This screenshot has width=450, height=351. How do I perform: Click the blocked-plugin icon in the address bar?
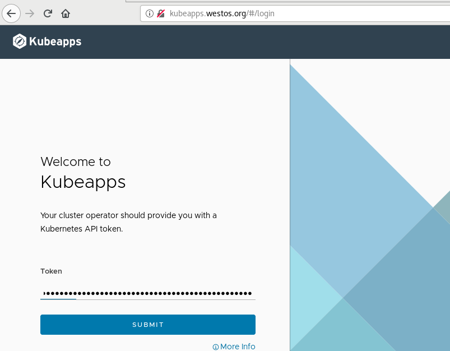tap(161, 13)
